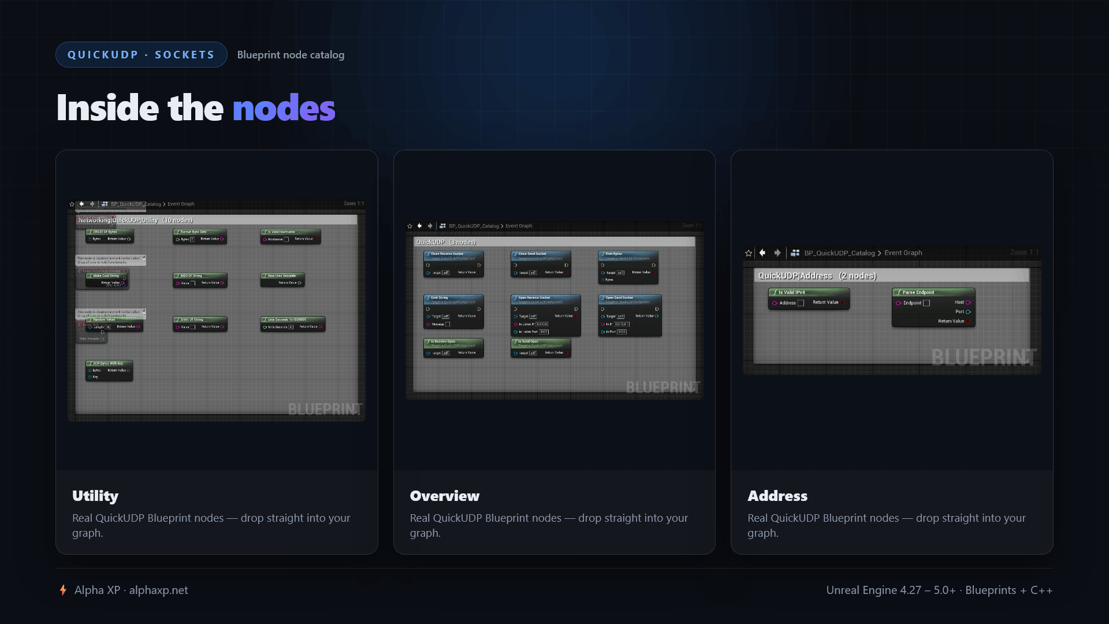Select the Parse Endpoint node header
Viewport: 1109px width, 624px height.
pyautogui.click(x=933, y=292)
